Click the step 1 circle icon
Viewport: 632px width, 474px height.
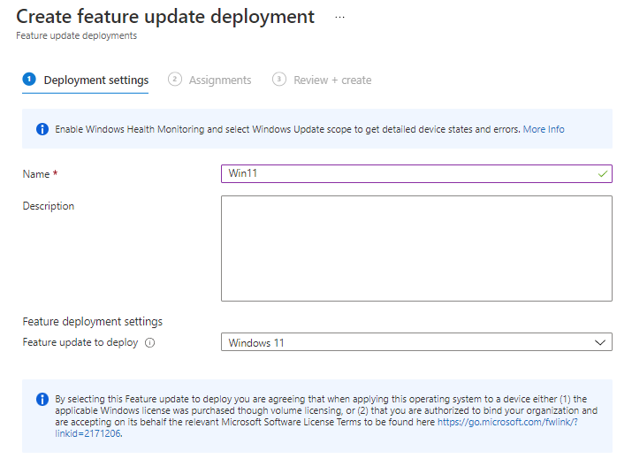pyautogui.click(x=29, y=80)
